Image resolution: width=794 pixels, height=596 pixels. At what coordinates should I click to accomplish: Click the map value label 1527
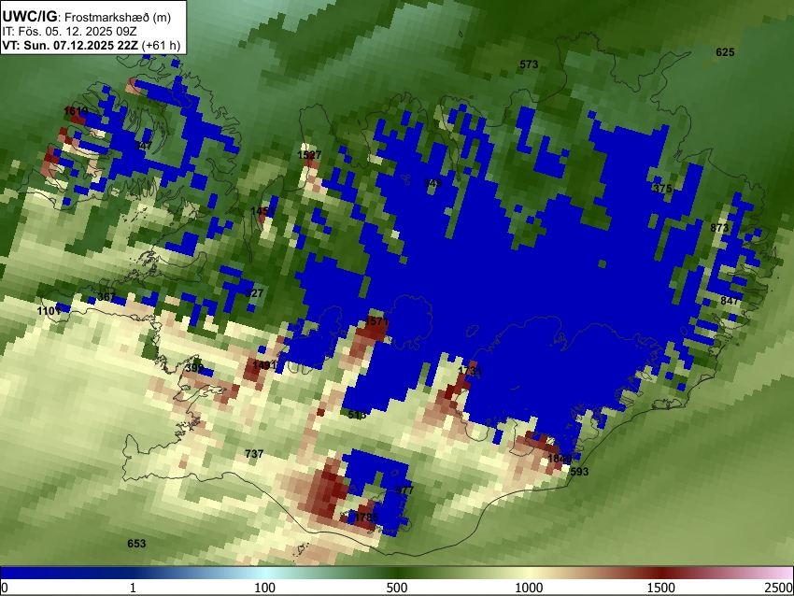[309, 155]
